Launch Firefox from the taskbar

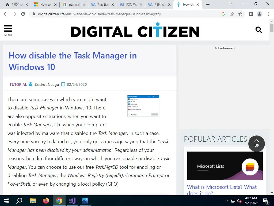point(46,201)
